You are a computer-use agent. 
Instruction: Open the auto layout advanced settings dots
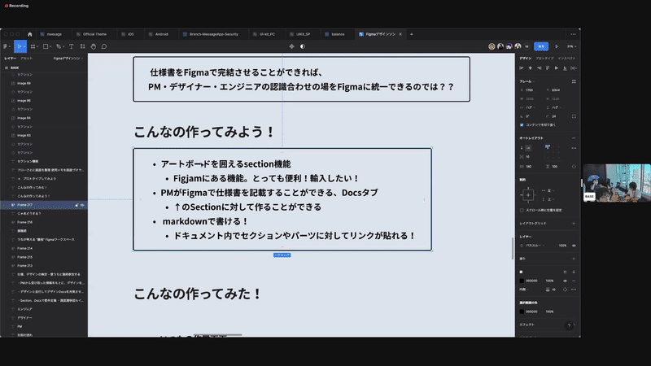(x=574, y=148)
